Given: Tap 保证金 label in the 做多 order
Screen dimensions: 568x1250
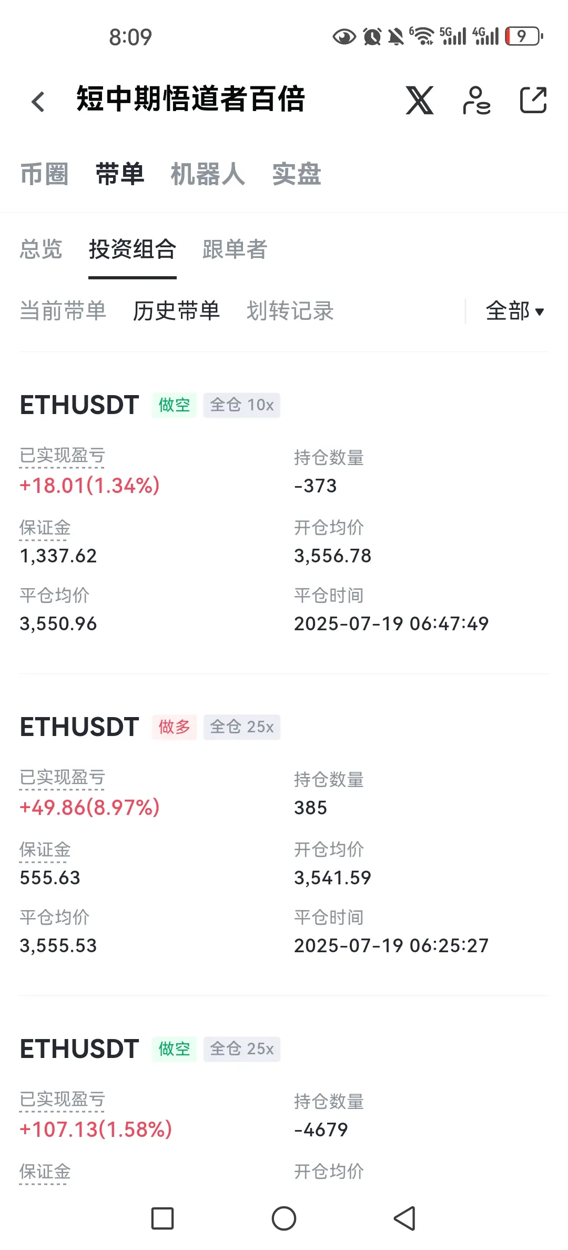Looking at the screenshot, I should (45, 850).
